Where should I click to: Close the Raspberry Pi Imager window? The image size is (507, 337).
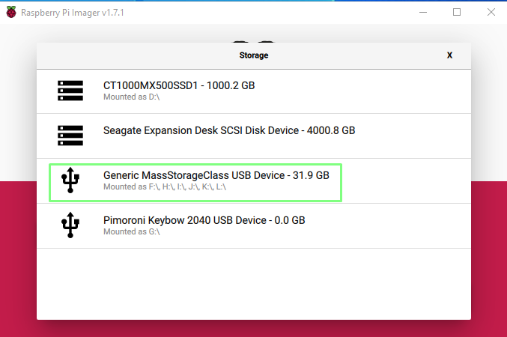pyautogui.click(x=491, y=12)
